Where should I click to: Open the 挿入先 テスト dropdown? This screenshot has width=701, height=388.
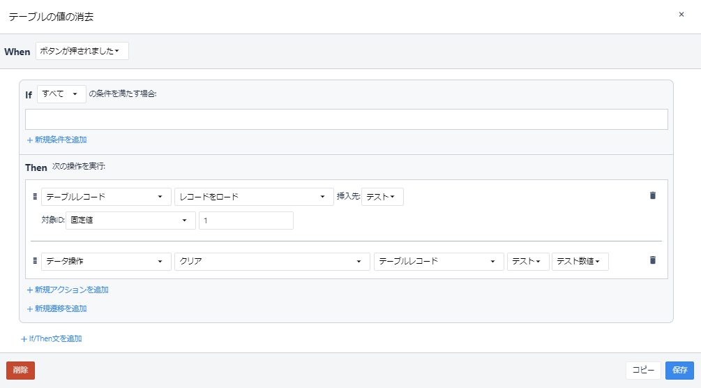pyautogui.click(x=382, y=197)
